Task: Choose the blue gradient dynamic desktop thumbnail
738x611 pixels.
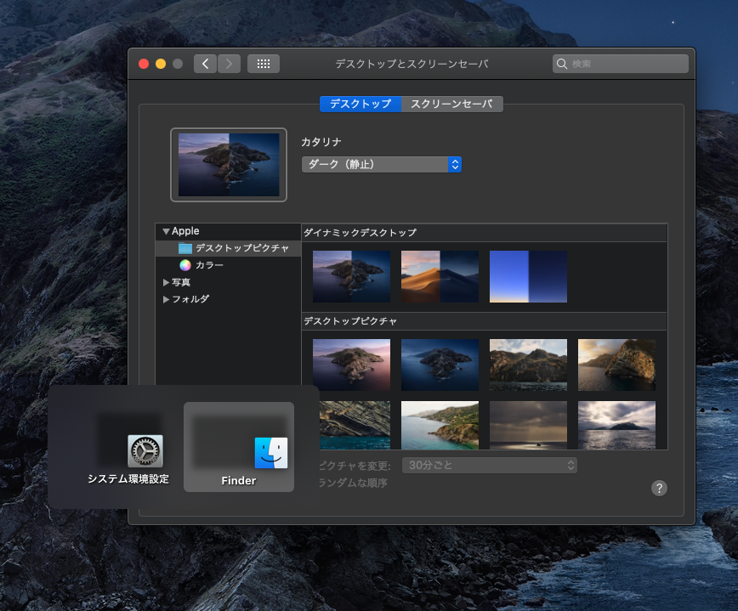Action: [528, 276]
